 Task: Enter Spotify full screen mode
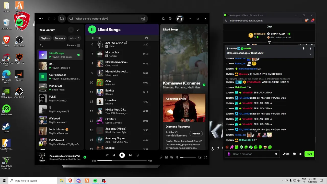205,157
